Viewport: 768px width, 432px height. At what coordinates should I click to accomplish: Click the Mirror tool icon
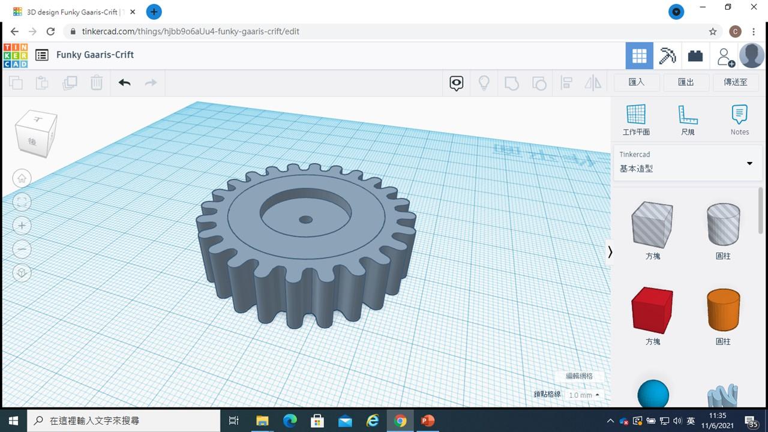[593, 83]
